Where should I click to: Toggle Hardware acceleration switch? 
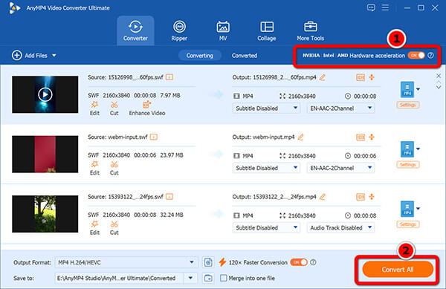pyautogui.click(x=416, y=55)
